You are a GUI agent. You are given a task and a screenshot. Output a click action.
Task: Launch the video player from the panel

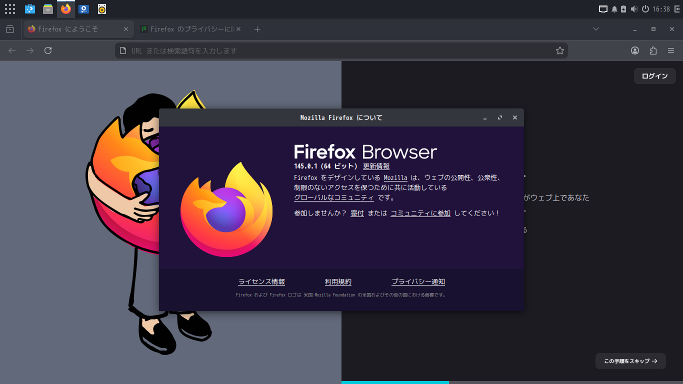(x=84, y=9)
